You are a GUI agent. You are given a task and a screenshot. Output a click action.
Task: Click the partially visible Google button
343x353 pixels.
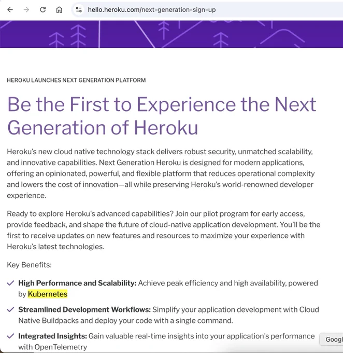[x=331, y=340]
